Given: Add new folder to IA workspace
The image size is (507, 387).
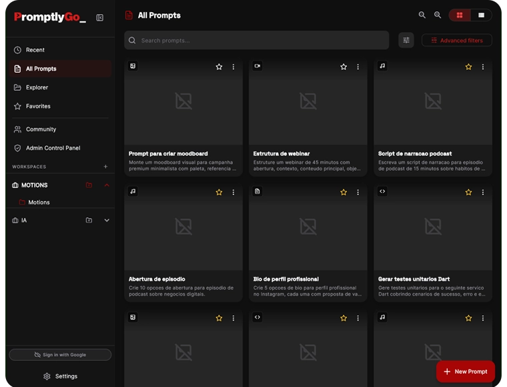Looking at the screenshot, I should tap(89, 220).
